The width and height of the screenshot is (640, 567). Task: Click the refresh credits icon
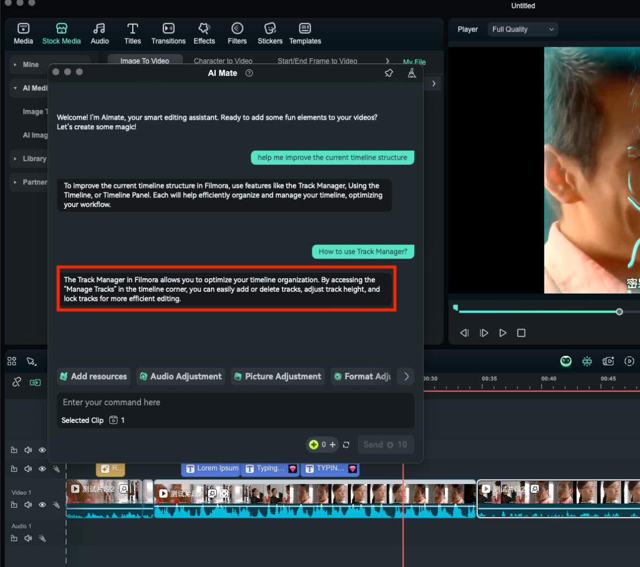click(x=346, y=445)
